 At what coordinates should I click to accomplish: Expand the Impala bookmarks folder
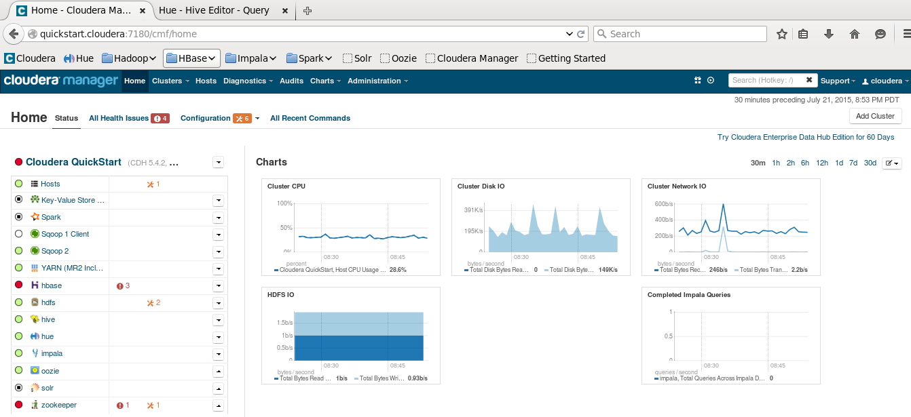pyautogui.click(x=251, y=58)
